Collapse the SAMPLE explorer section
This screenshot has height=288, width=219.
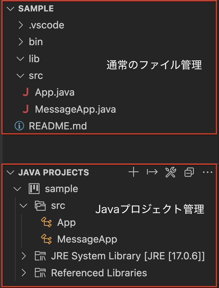click(x=10, y=9)
